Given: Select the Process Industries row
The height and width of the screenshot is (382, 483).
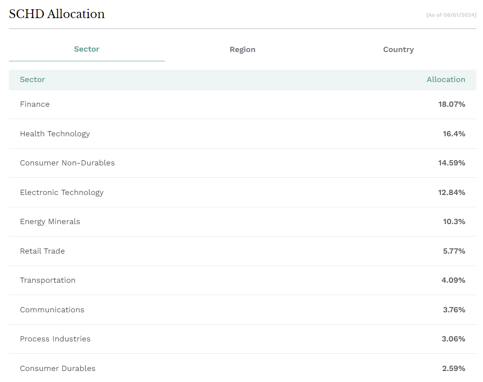Looking at the screenshot, I should pyautogui.click(x=242, y=339).
